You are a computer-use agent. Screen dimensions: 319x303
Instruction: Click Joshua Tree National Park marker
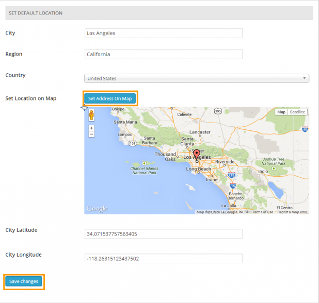pos(274,169)
